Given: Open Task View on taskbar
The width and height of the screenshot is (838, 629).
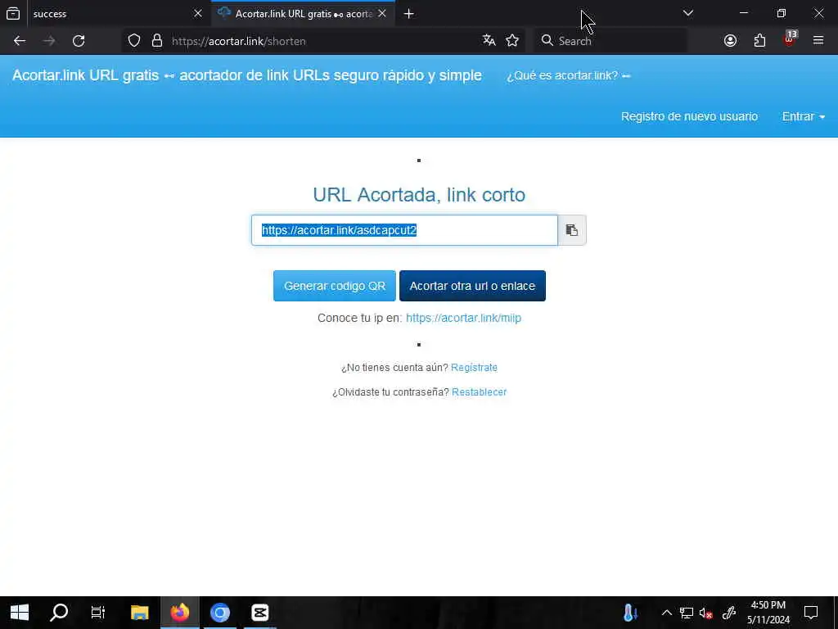Looking at the screenshot, I should coord(98,613).
